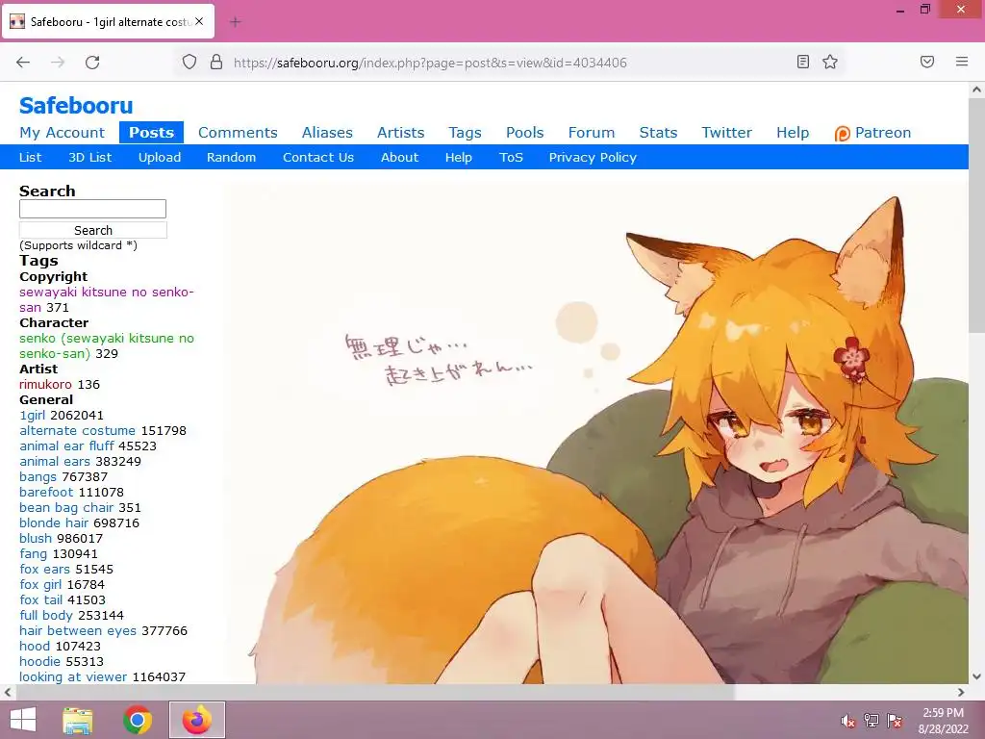985x739 pixels.
Task: Click the horizontal scrollbar left arrow
Action: point(8,692)
